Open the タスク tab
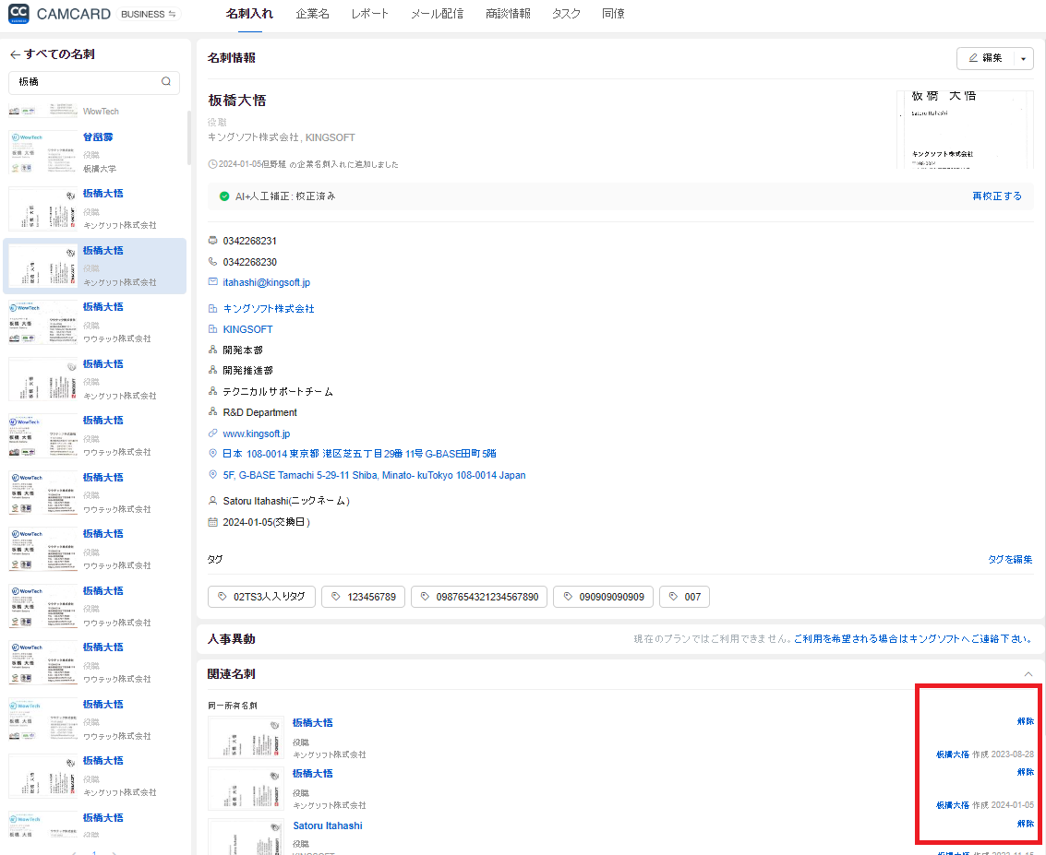The height and width of the screenshot is (855, 1046). click(x=566, y=13)
